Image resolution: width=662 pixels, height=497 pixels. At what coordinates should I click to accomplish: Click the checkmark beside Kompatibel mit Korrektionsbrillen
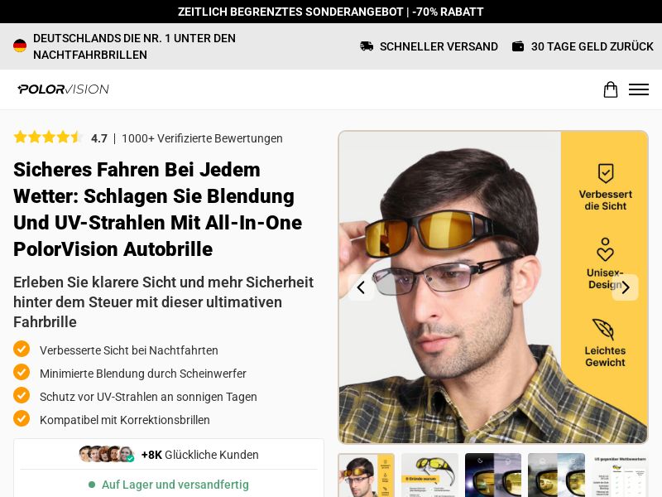[x=22, y=419]
